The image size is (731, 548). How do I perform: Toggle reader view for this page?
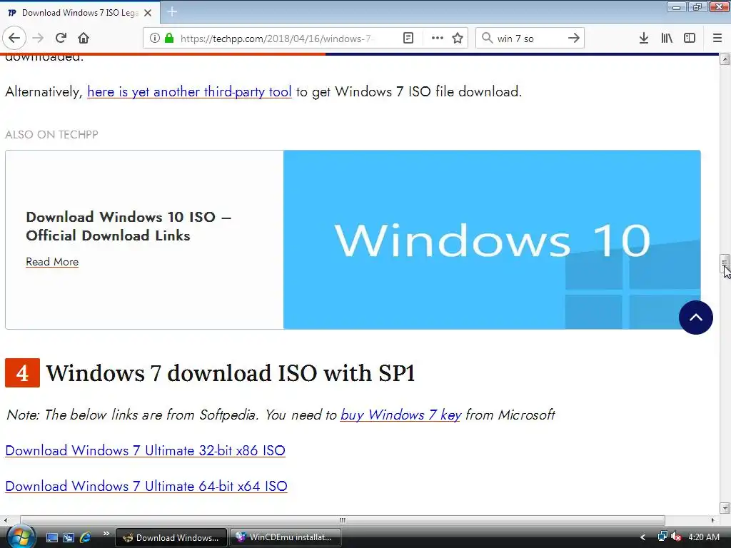tap(408, 39)
